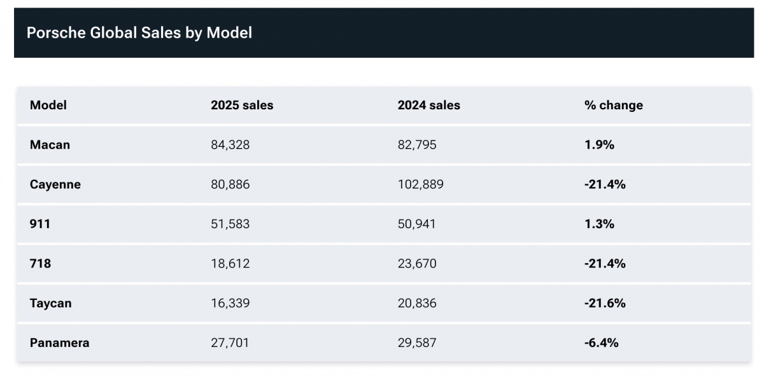Select the Panamera row label

pyautogui.click(x=59, y=343)
